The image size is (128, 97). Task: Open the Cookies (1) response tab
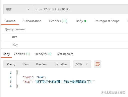tap(22, 54)
